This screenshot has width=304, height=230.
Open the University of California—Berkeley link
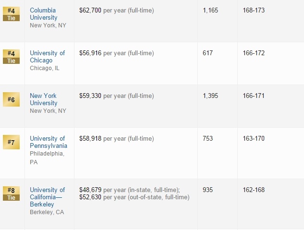coord(47,197)
